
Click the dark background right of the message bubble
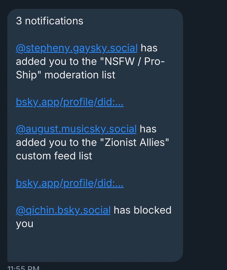tap(205, 135)
